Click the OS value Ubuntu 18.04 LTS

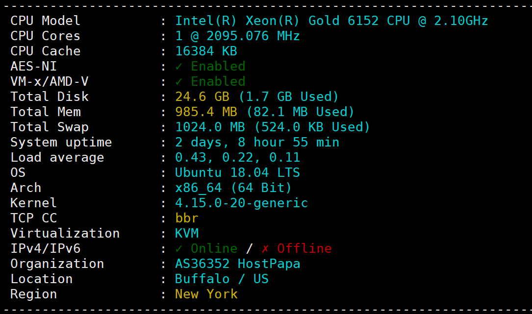tap(237, 172)
